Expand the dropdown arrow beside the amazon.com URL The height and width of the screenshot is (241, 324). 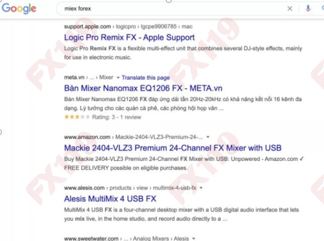pos(208,137)
